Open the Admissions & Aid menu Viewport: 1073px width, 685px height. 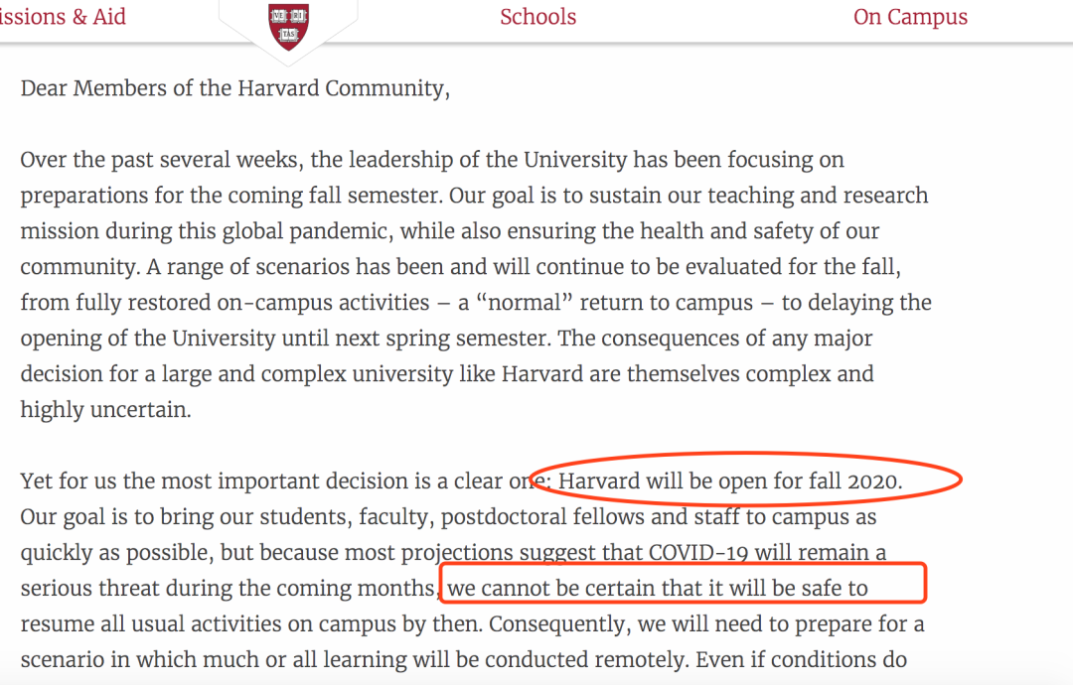(x=63, y=17)
